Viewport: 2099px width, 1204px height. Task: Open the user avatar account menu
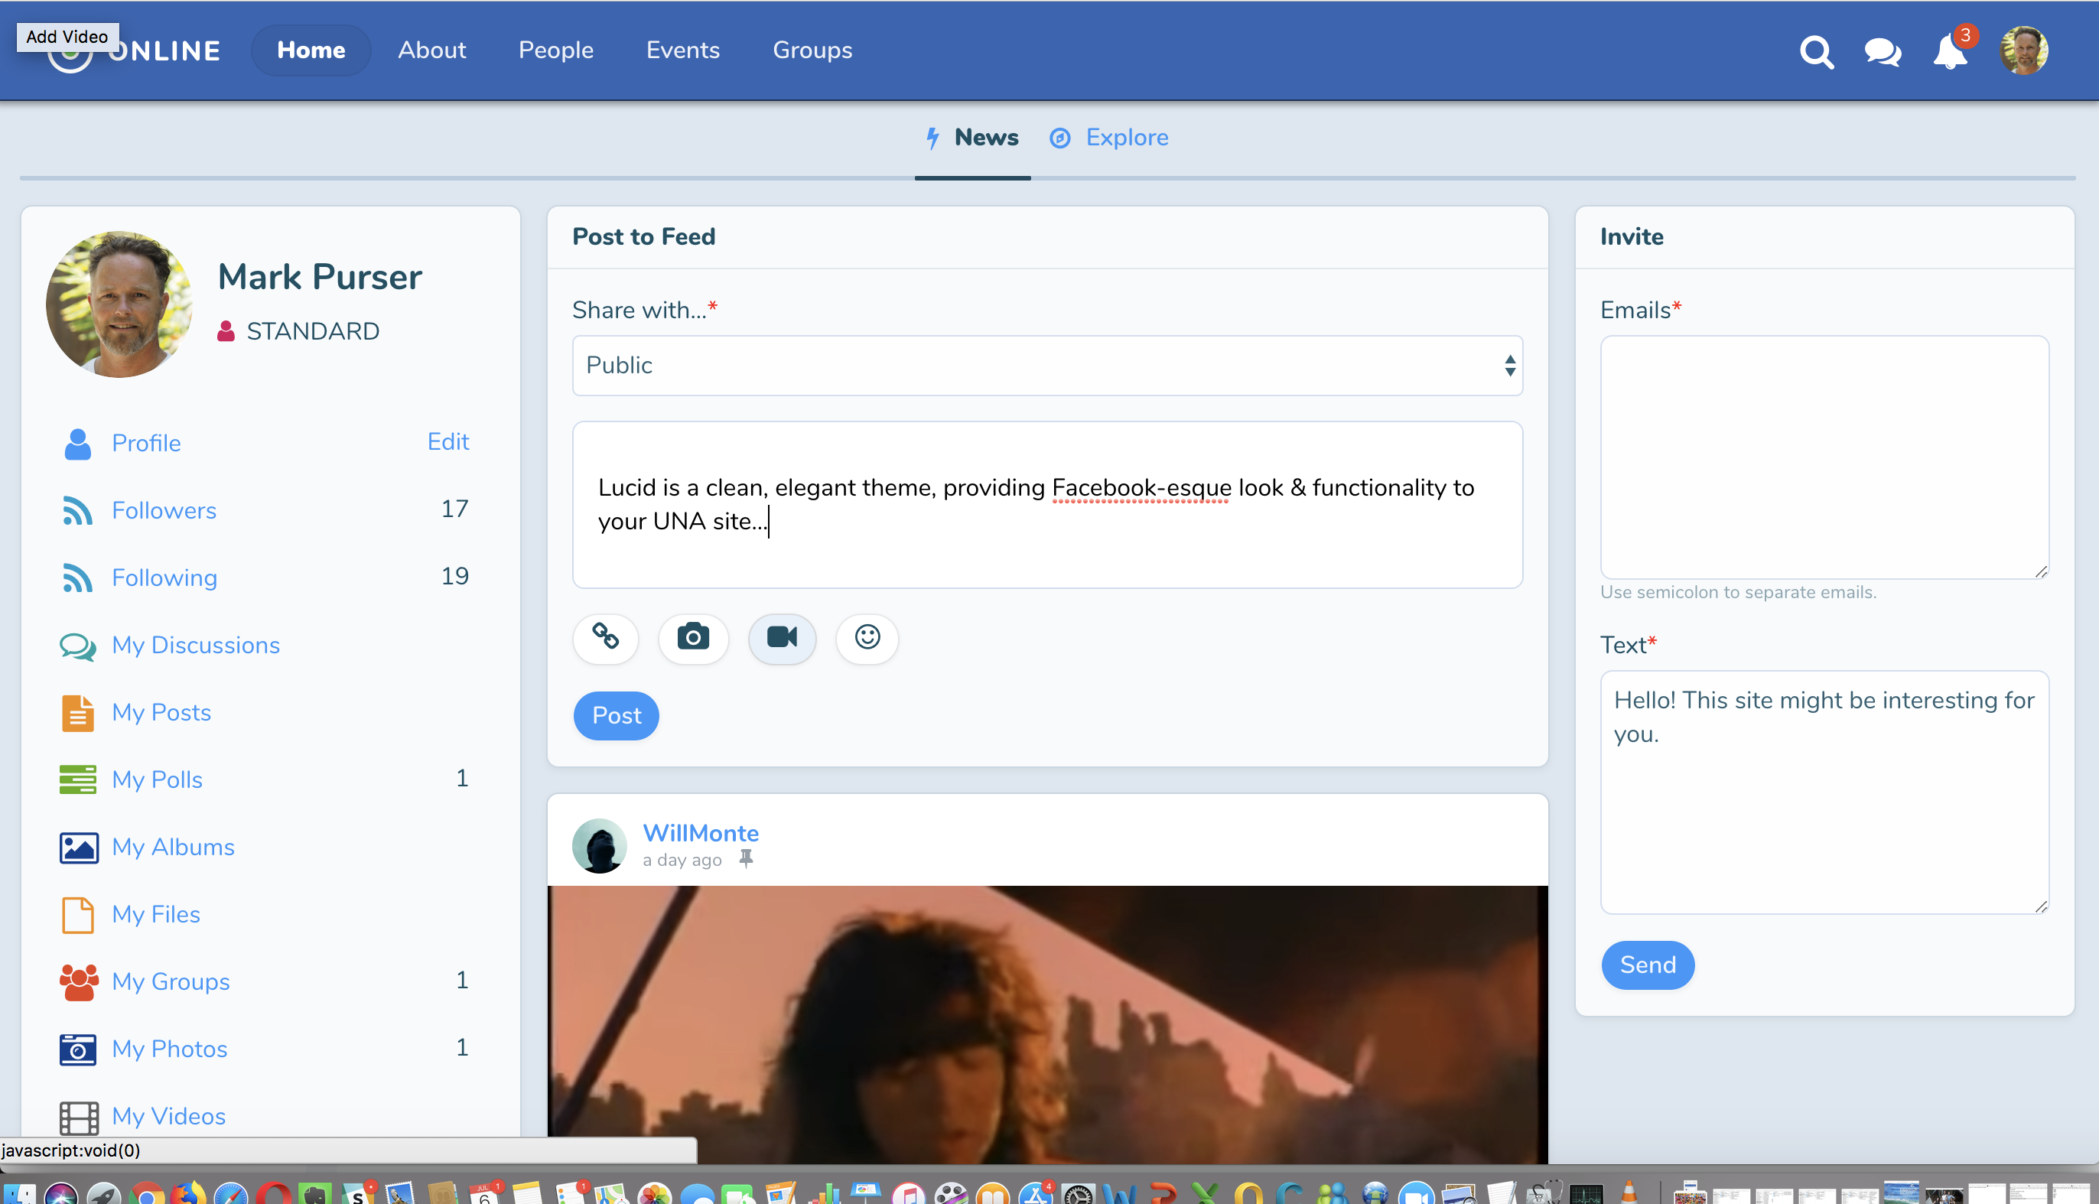[2023, 51]
